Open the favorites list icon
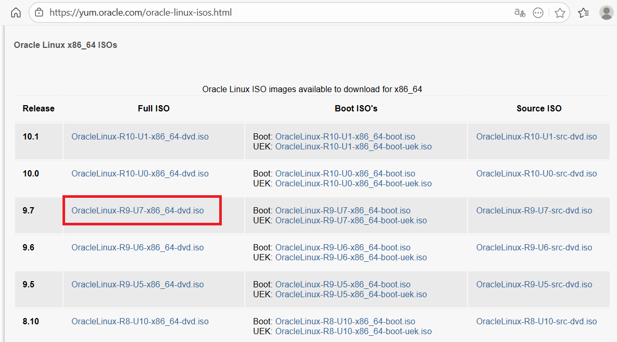The height and width of the screenshot is (342, 617). click(583, 13)
